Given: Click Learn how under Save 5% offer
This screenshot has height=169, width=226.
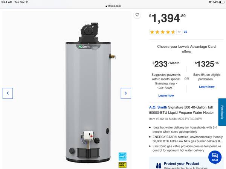Looking at the screenshot, I should 207,87.
